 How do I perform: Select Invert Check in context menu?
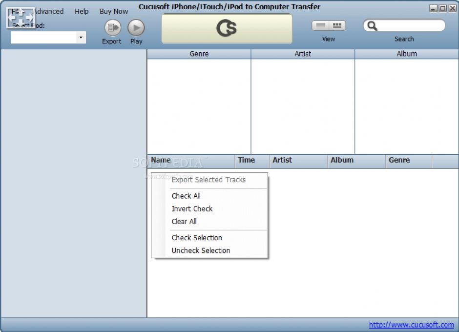click(x=209, y=209)
